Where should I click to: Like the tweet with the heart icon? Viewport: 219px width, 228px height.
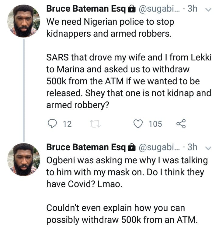tap(138, 124)
